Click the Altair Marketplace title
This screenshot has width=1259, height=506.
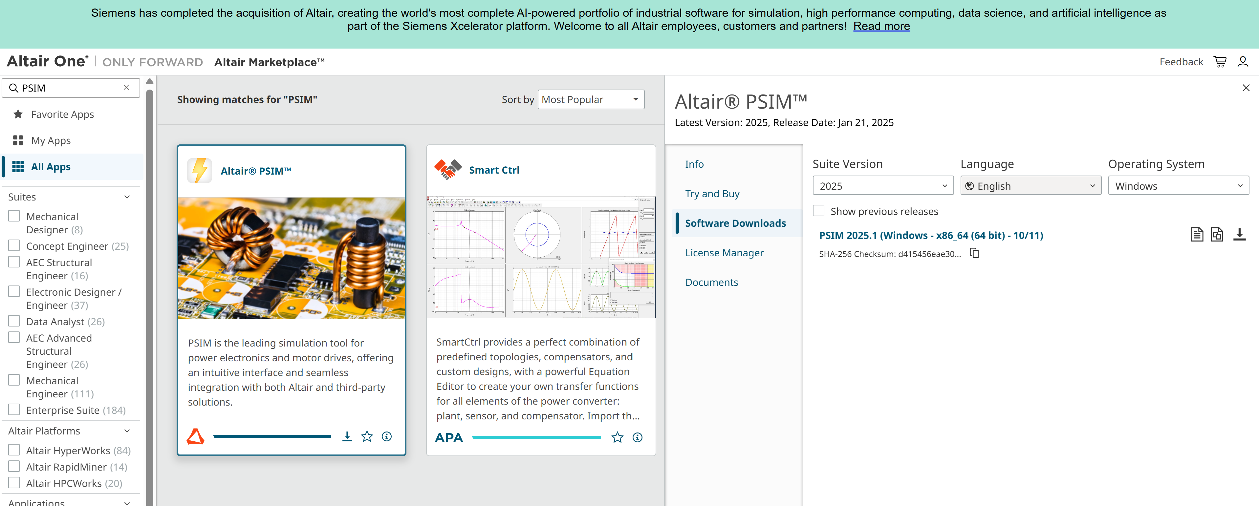(269, 62)
